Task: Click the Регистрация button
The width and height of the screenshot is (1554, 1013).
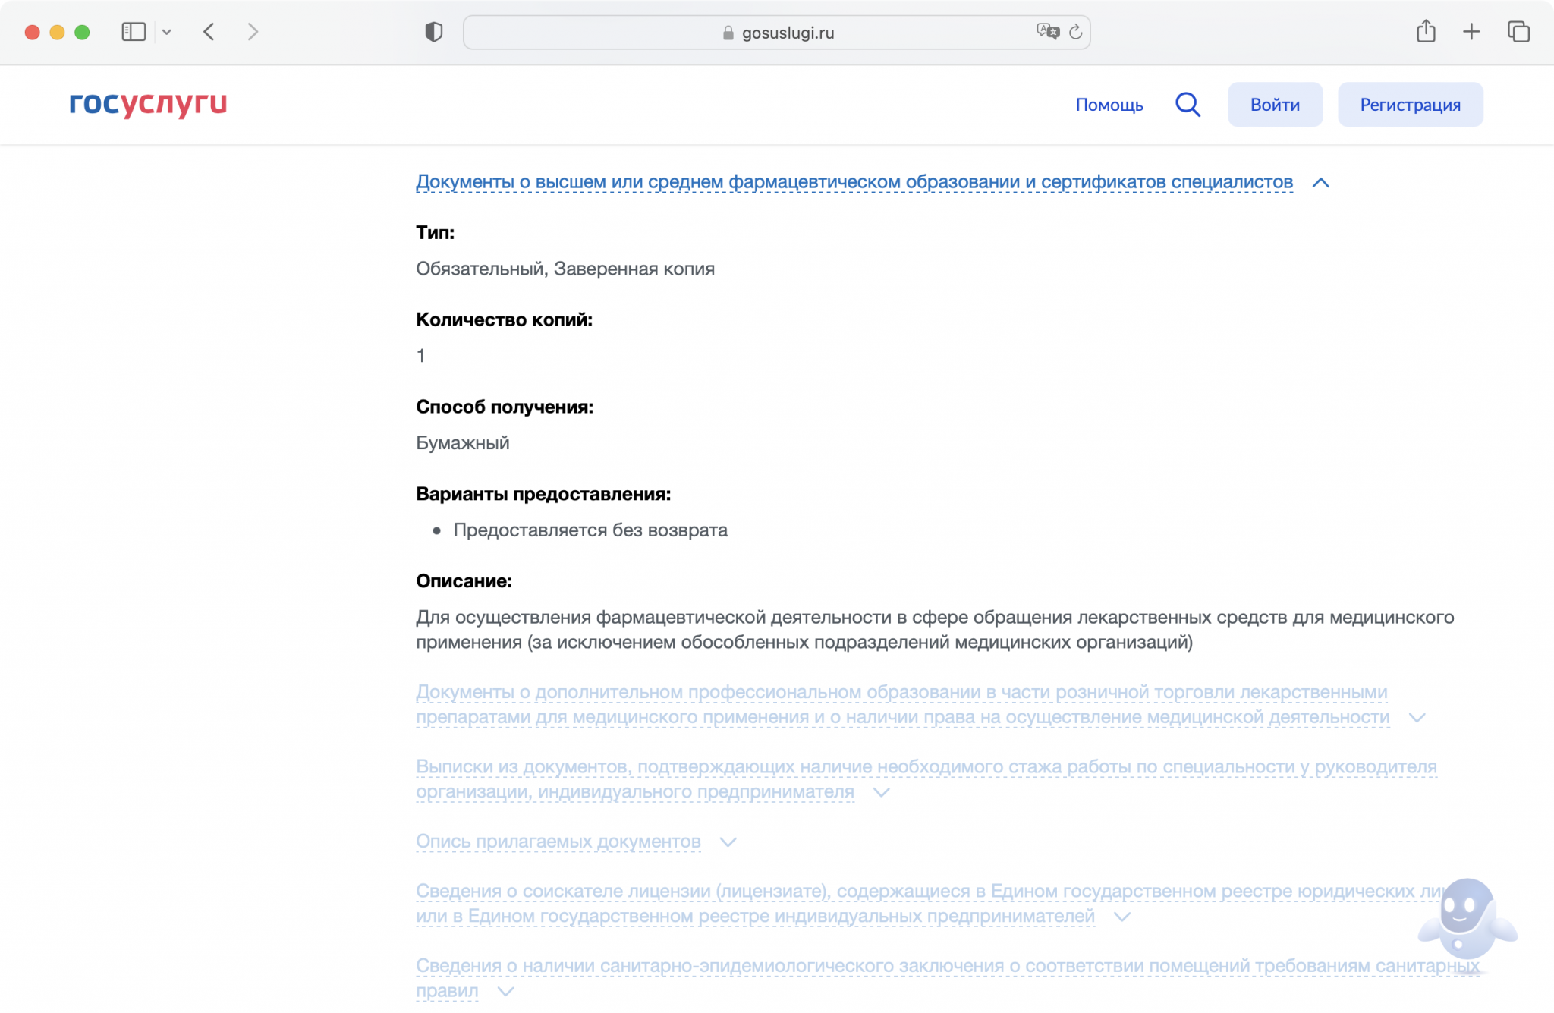Action: pyautogui.click(x=1409, y=105)
